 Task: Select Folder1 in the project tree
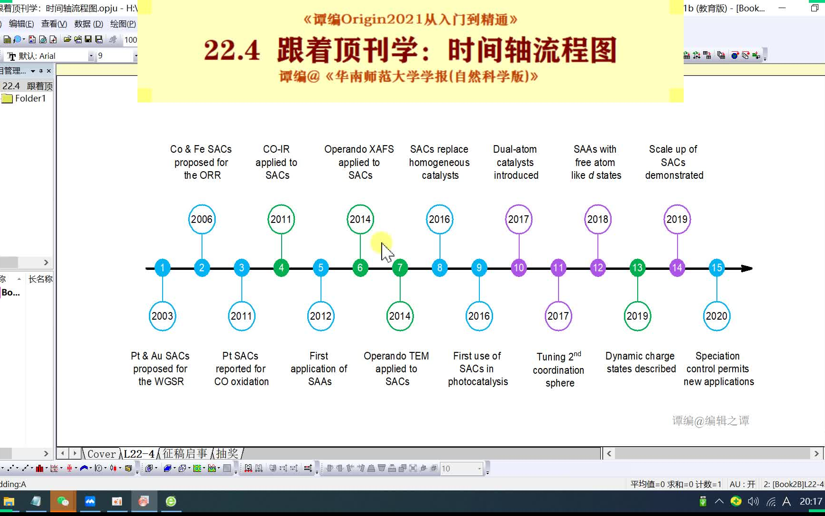[x=24, y=98]
